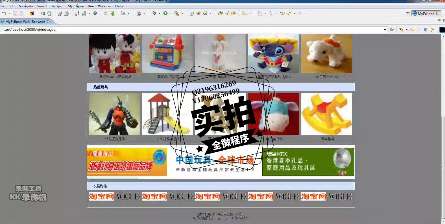Viewport: 445px width, 224px height.
Task: Click the green Go arrow beside URL bar
Action: pos(392,30)
